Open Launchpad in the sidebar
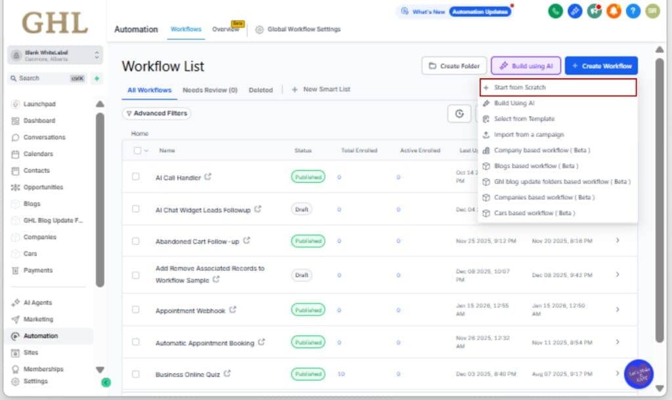This screenshot has width=672, height=400. (x=39, y=104)
